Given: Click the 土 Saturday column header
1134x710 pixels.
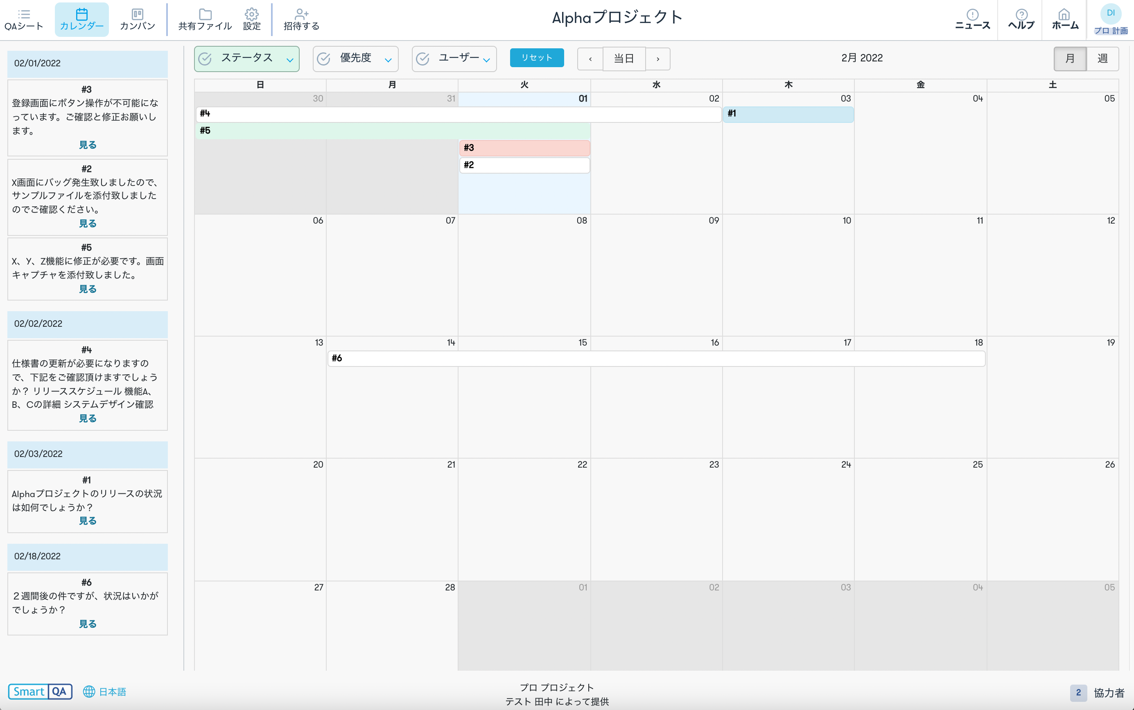Looking at the screenshot, I should 1053,85.
